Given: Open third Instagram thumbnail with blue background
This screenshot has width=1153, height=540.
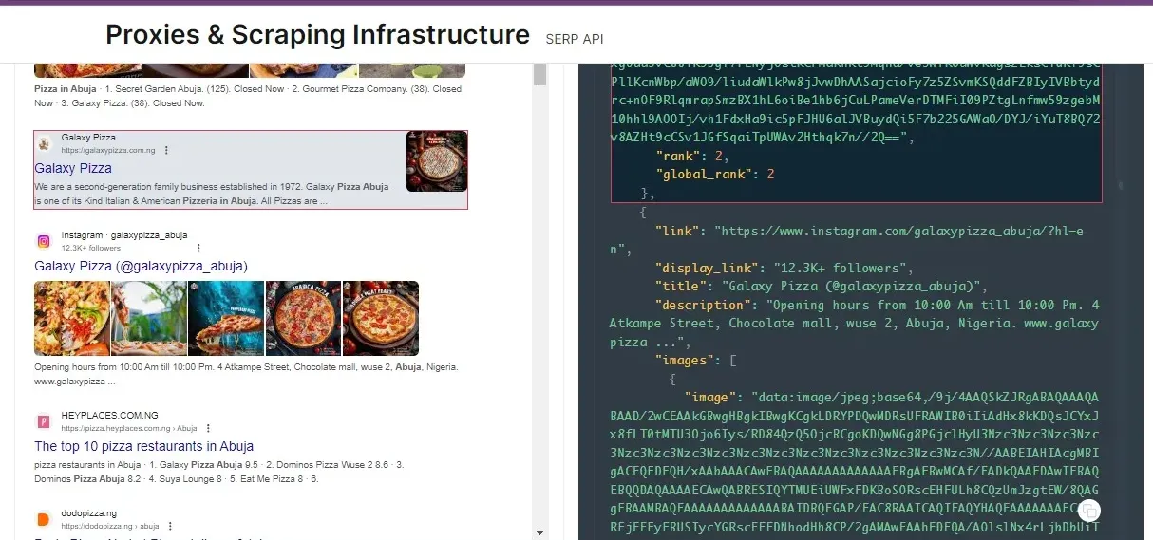Looking at the screenshot, I should (226, 318).
